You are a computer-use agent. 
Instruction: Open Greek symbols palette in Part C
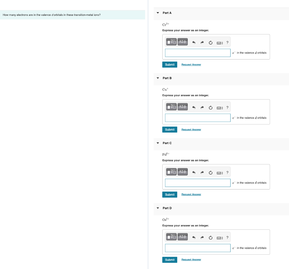[183, 172]
